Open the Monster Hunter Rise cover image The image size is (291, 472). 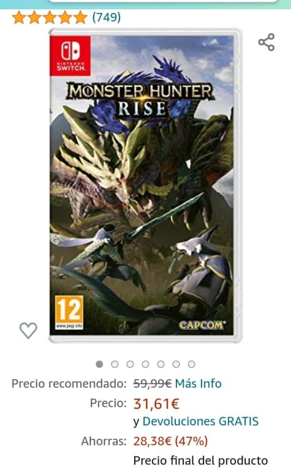click(x=145, y=185)
